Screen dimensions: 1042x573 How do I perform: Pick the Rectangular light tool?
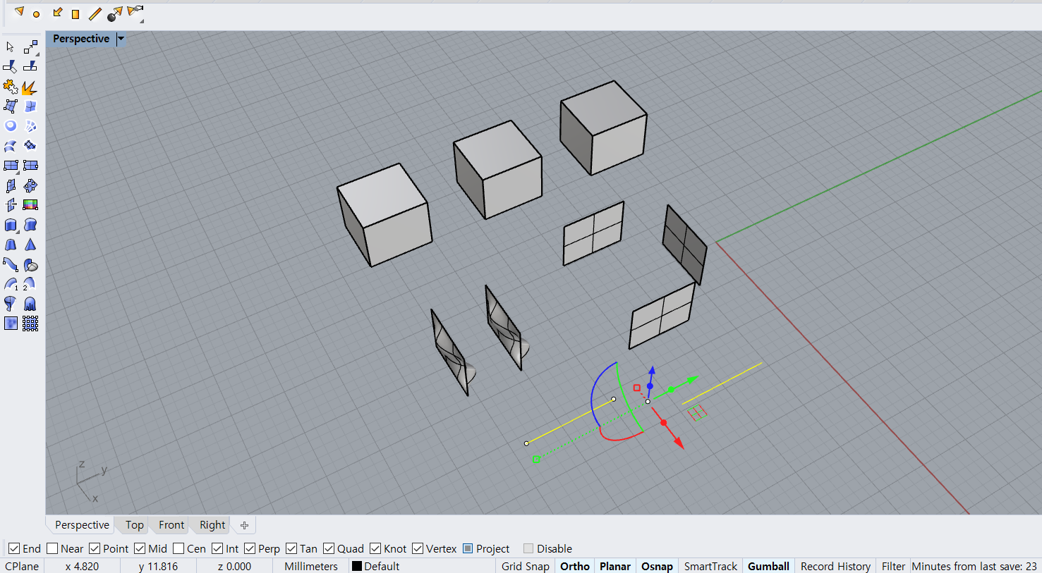[x=75, y=14]
